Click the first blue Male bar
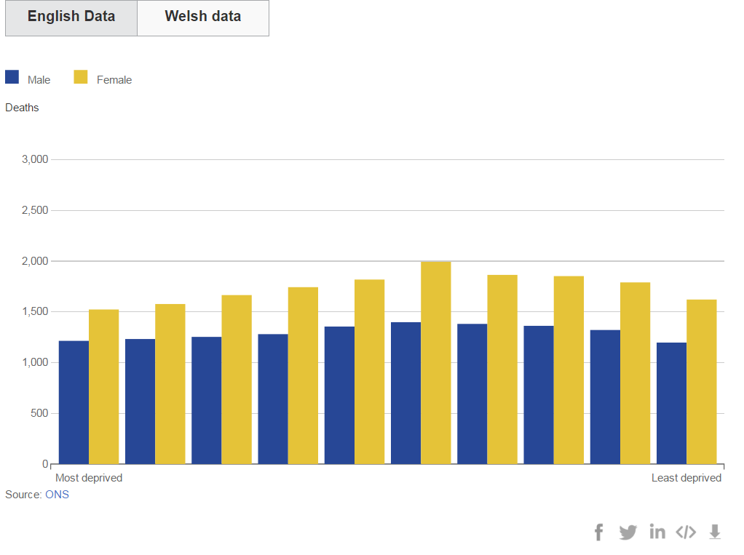 coord(74,402)
